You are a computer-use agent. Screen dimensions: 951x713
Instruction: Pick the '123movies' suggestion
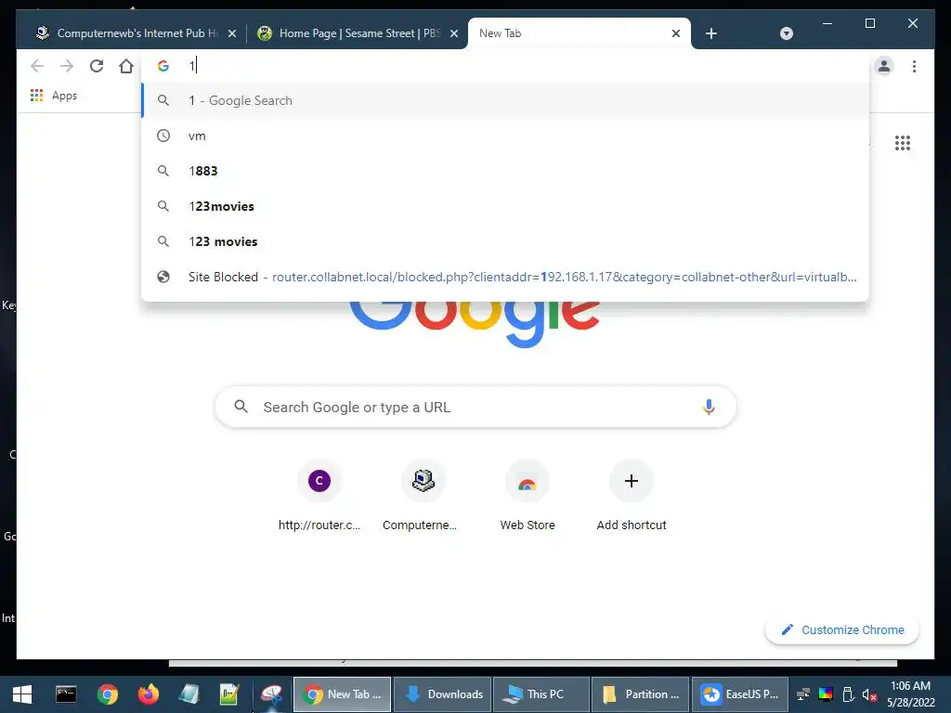(x=505, y=206)
